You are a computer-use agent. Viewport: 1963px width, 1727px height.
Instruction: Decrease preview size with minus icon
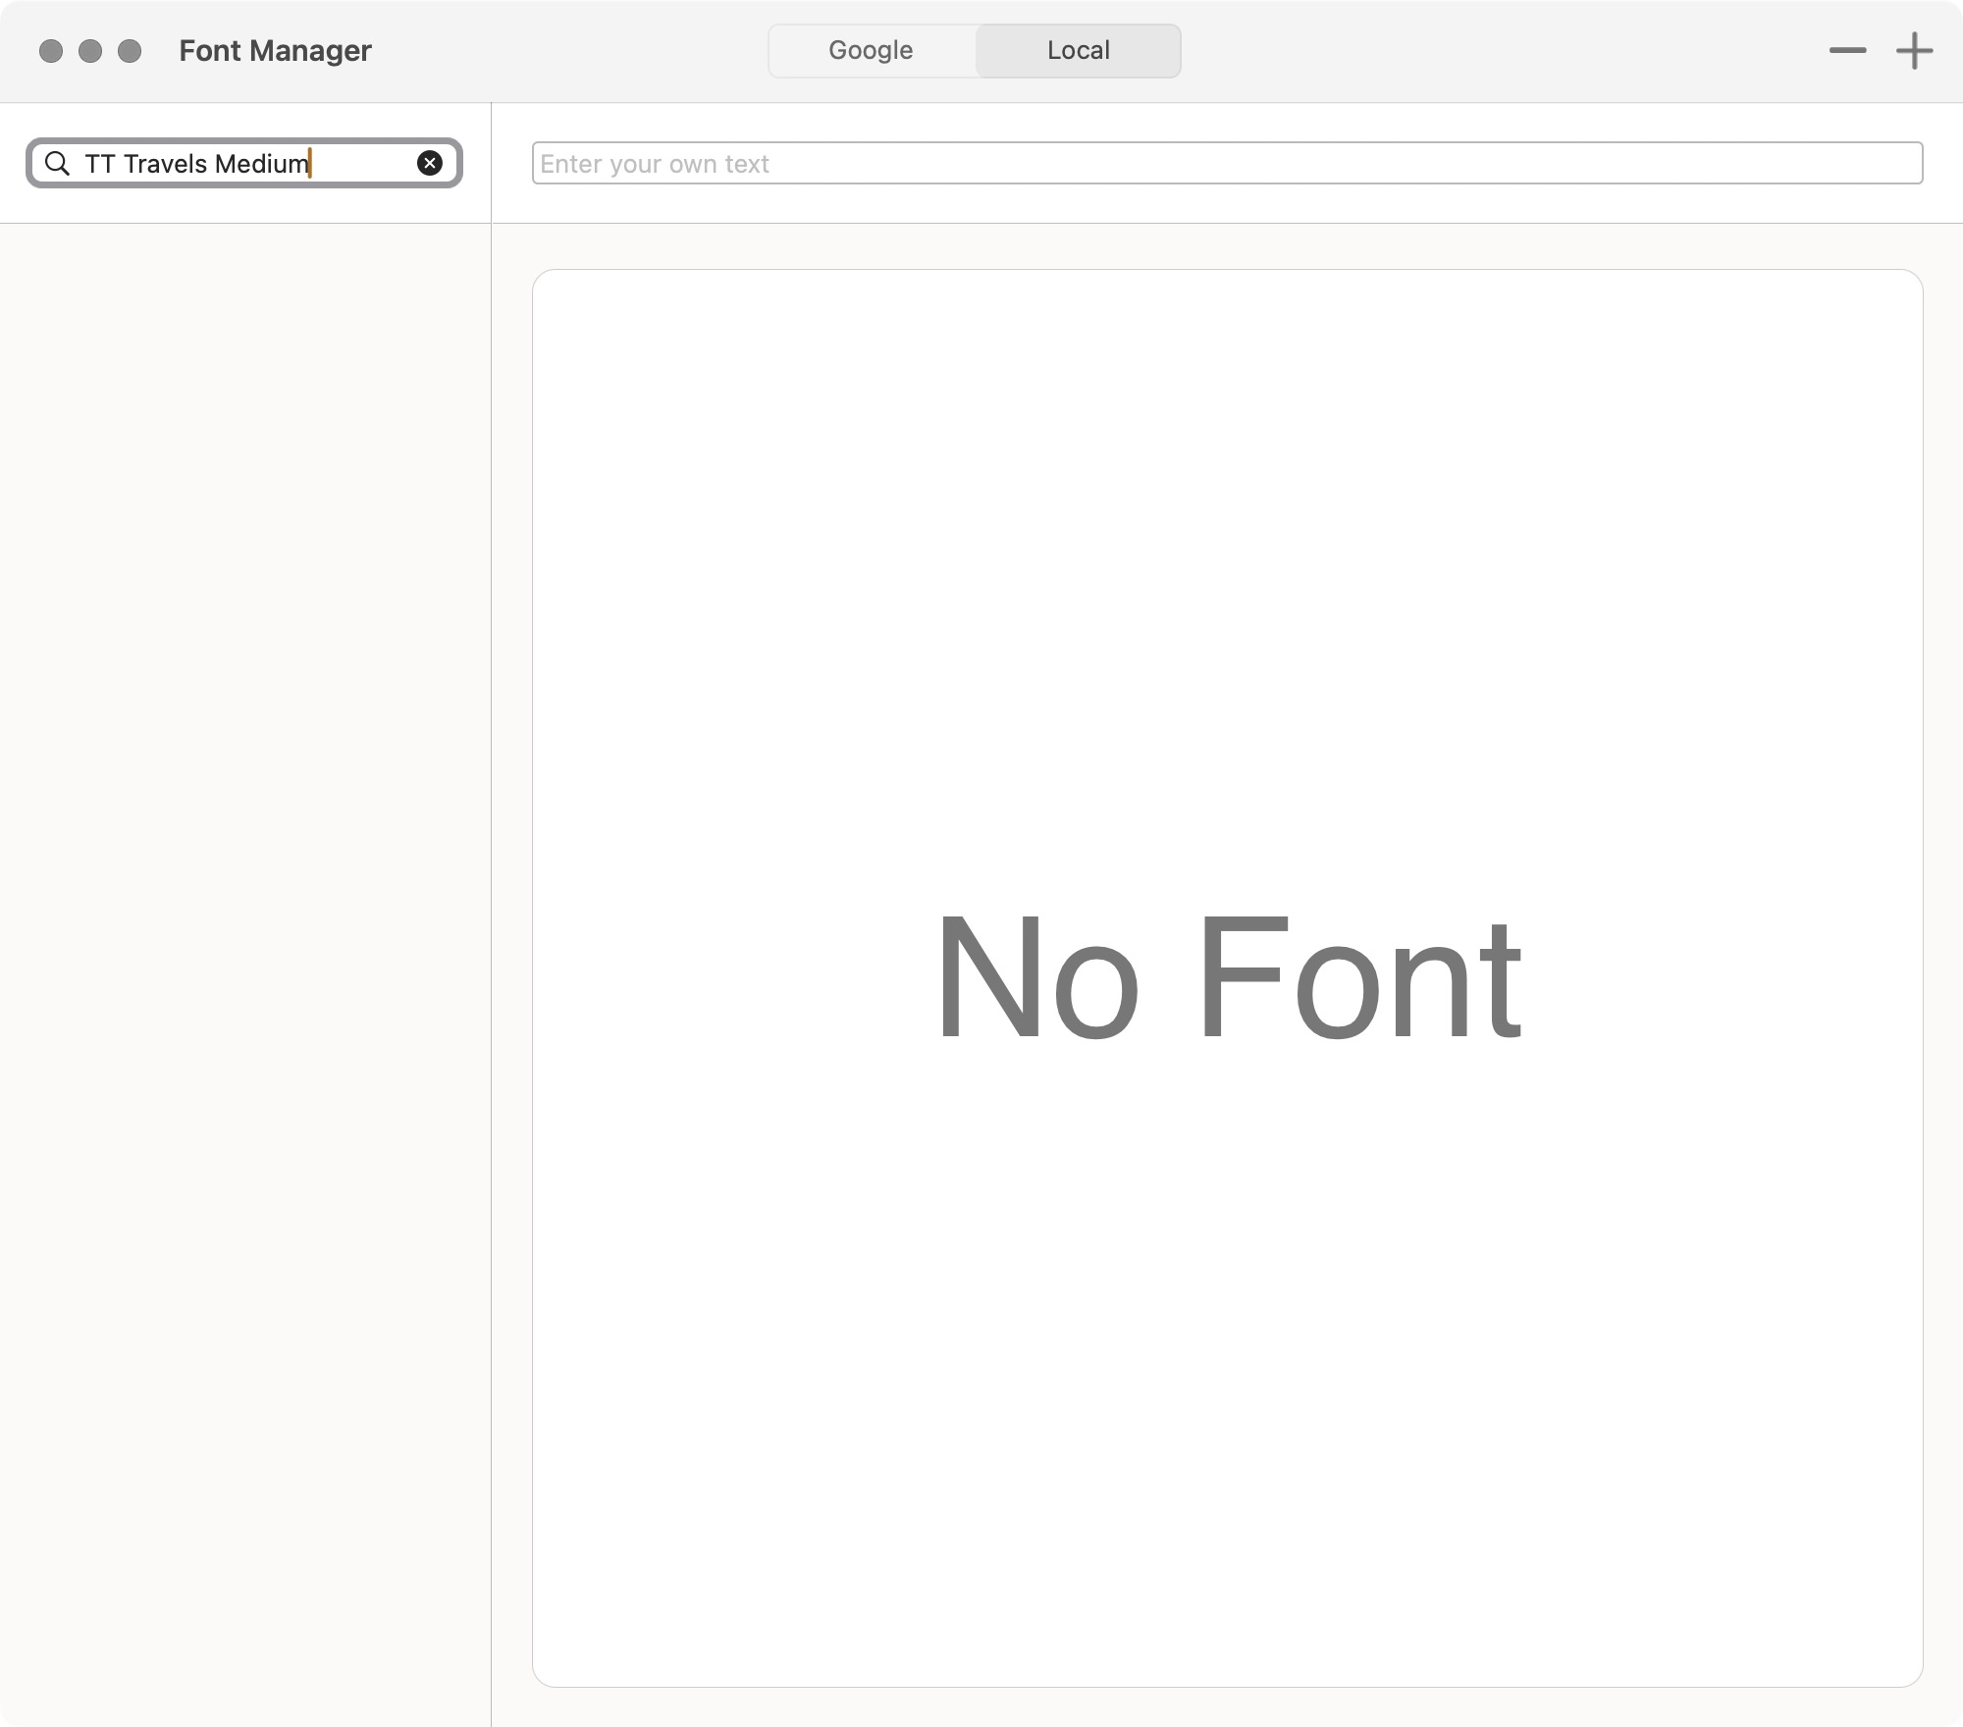(x=1847, y=50)
